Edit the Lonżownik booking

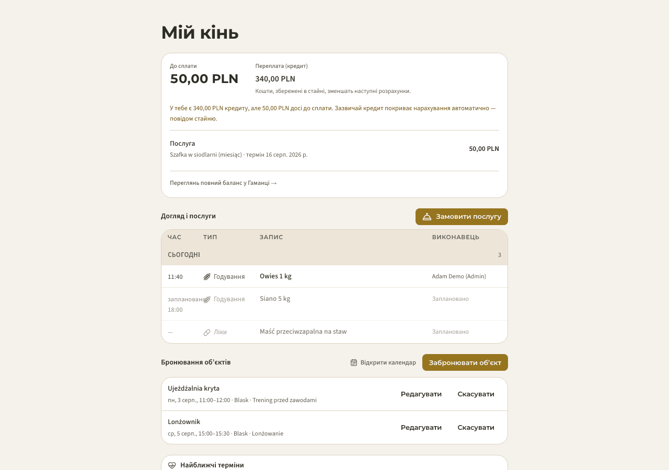click(421, 428)
